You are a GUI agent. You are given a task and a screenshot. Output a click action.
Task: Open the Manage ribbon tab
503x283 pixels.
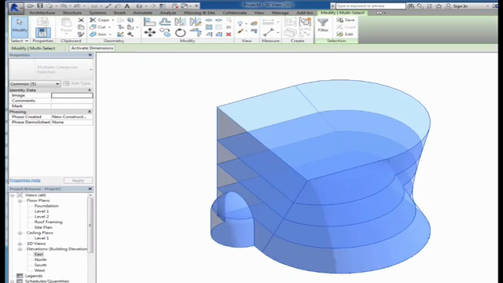tap(280, 13)
